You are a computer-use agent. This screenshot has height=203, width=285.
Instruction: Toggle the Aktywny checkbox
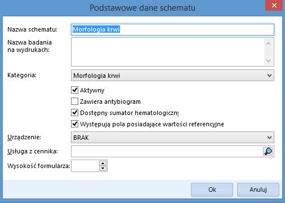click(74, 90)
